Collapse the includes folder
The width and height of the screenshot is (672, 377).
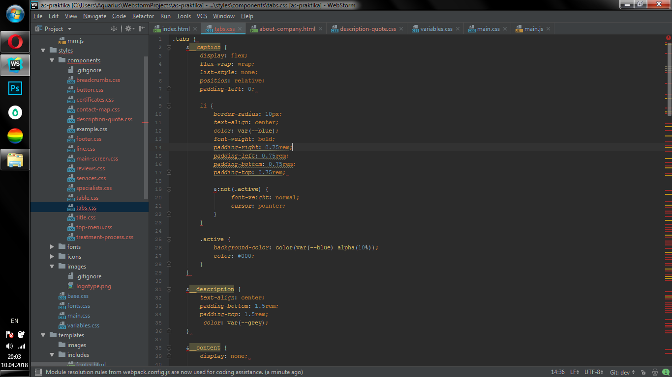(52, 355)
